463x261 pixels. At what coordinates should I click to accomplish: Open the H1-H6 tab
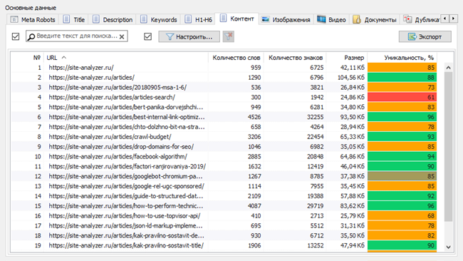coord(199,20)
